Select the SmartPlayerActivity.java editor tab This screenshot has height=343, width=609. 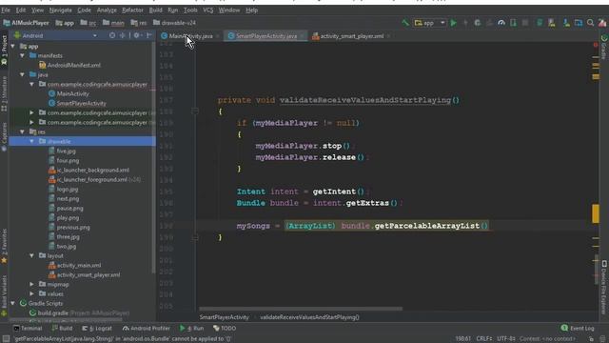(x=266, y=36)
